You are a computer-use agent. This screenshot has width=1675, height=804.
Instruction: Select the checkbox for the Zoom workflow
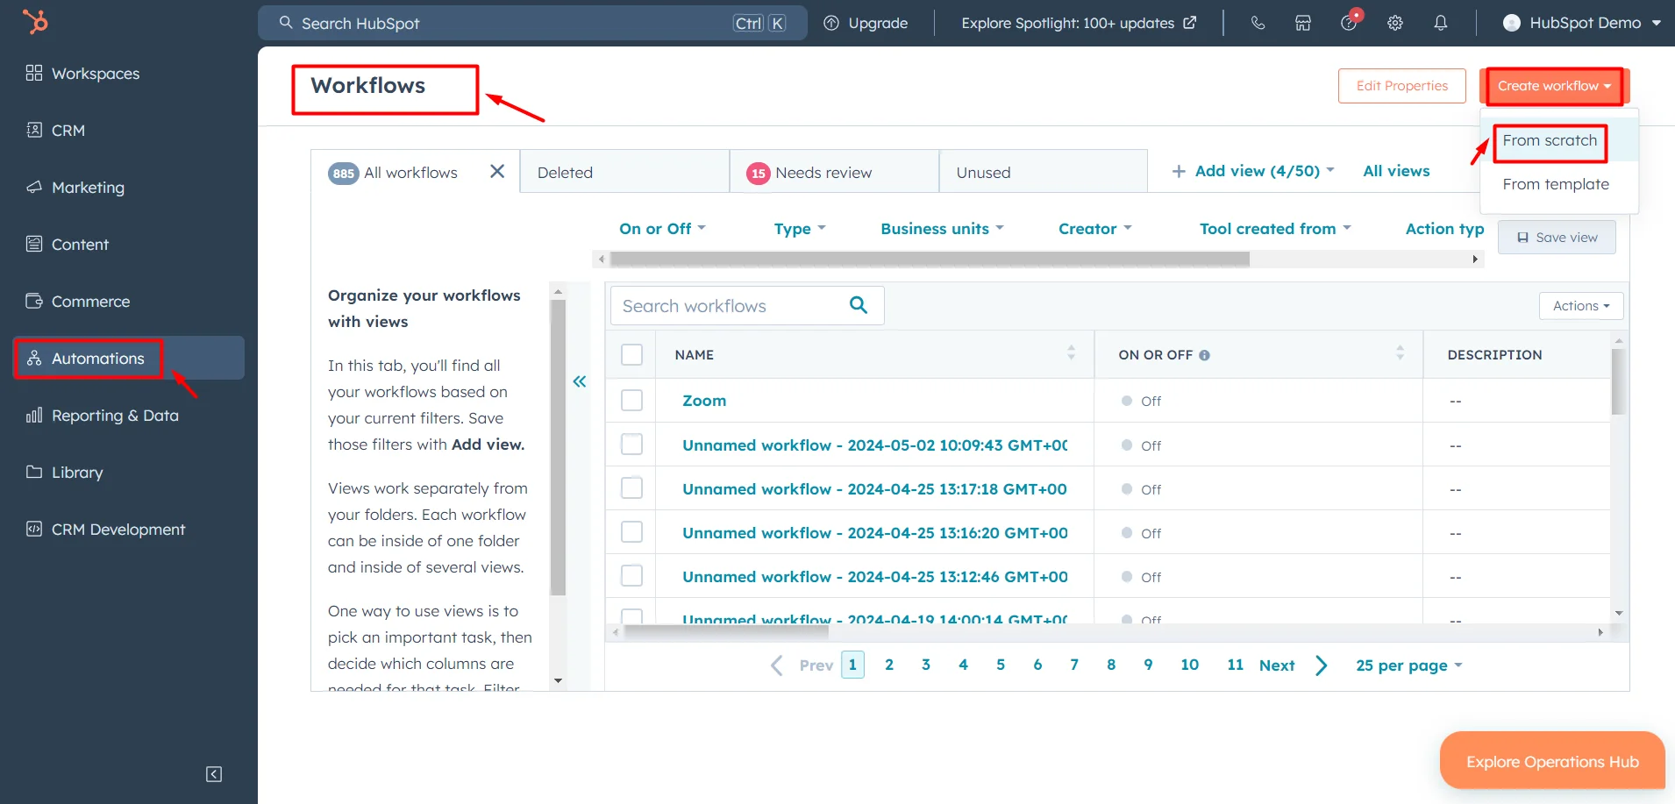[631, 400]
